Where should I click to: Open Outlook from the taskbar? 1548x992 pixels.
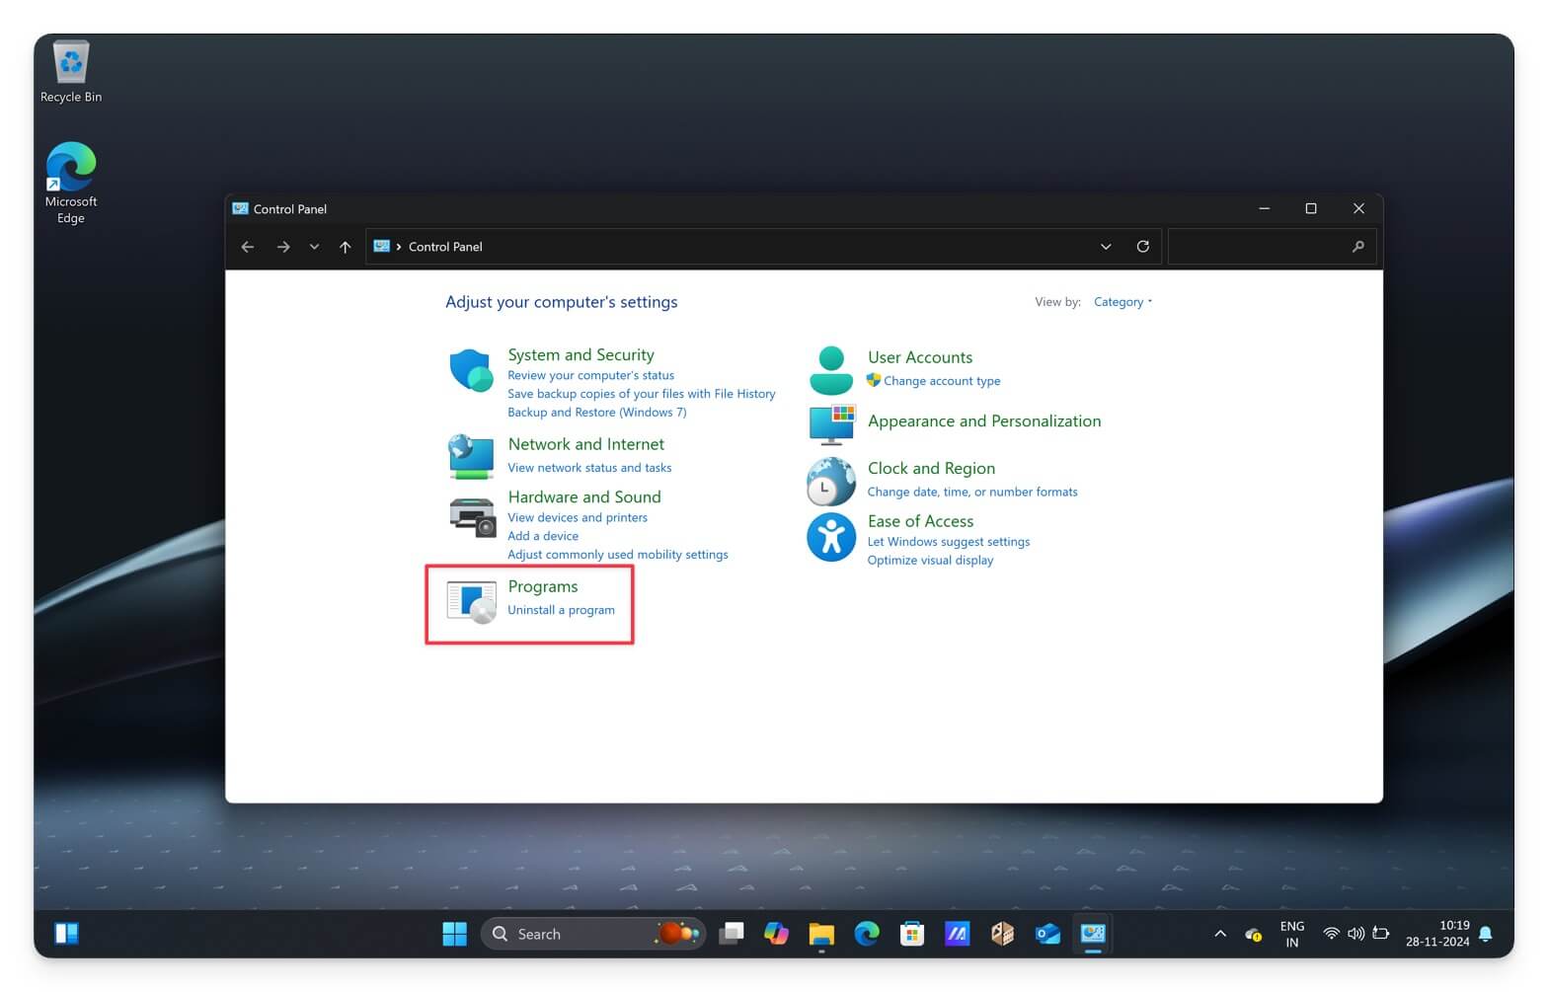1047,934
